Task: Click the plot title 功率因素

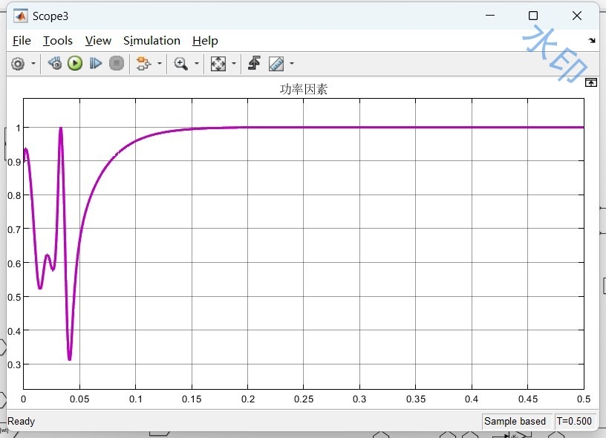Action: click(x=304, y=90)
